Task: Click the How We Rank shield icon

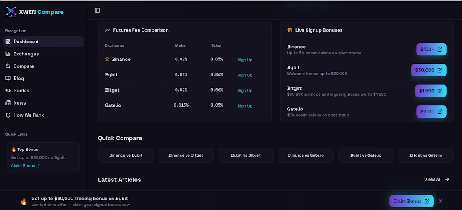Action: pyautogui.click(x=8, y=115)
